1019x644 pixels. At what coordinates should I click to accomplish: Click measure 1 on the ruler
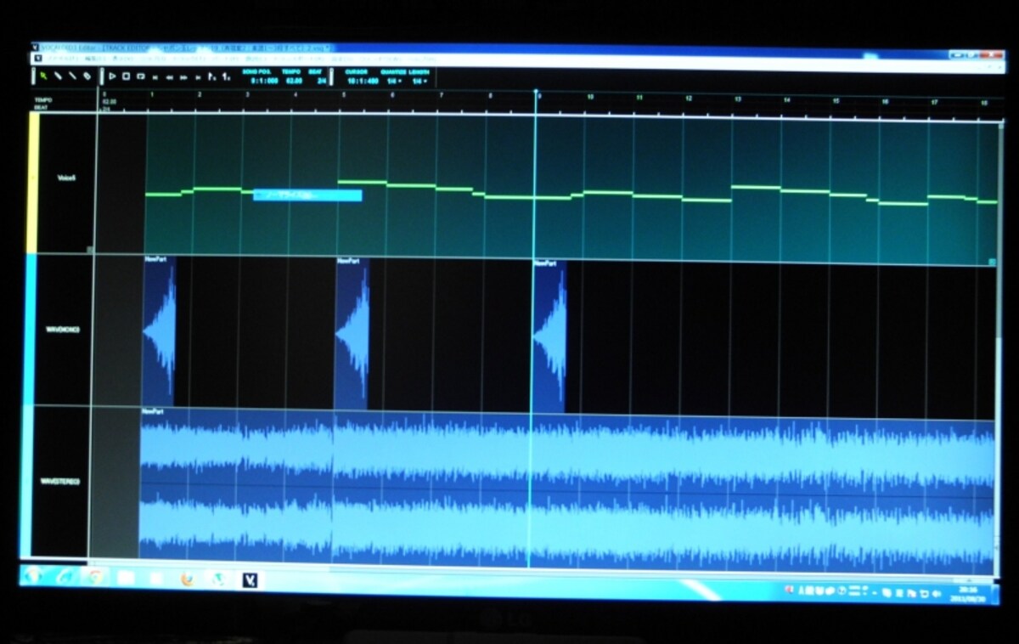tap(151, 93)
